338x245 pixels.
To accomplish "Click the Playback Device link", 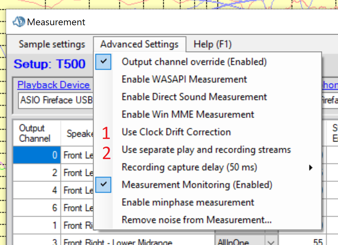I will pyautogui.click(x=53, y=85).
